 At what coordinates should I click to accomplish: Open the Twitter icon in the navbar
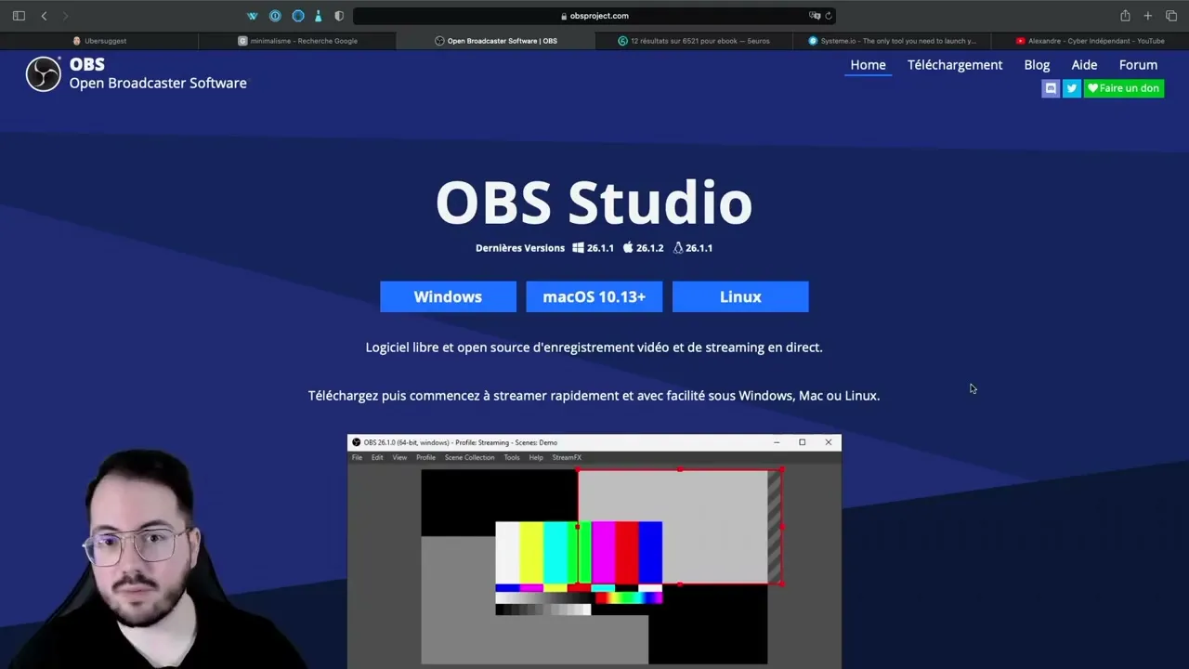pyautogui.click(x=1071, y=87)
